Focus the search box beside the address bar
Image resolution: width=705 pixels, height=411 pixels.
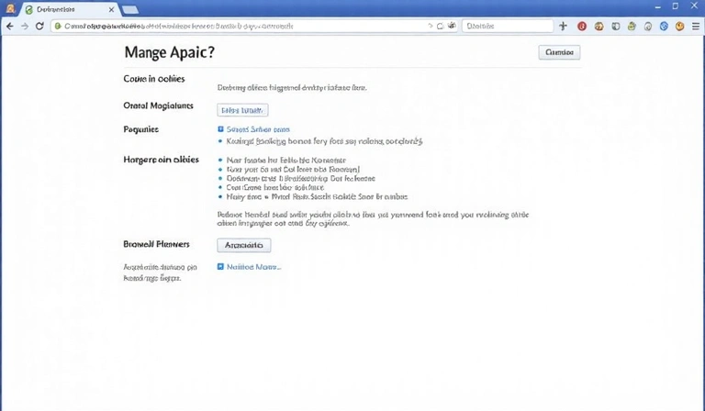click(508, 26)
